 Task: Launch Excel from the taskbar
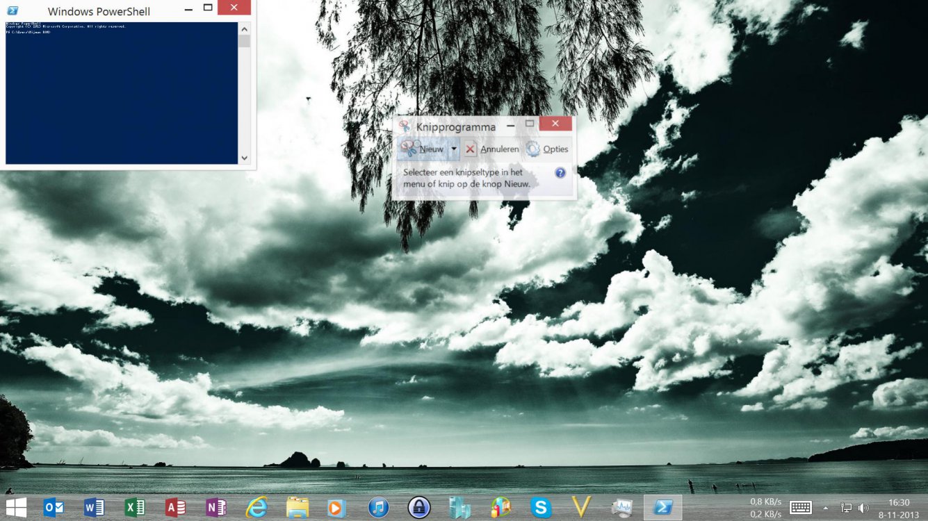click(x=135, y=507)
